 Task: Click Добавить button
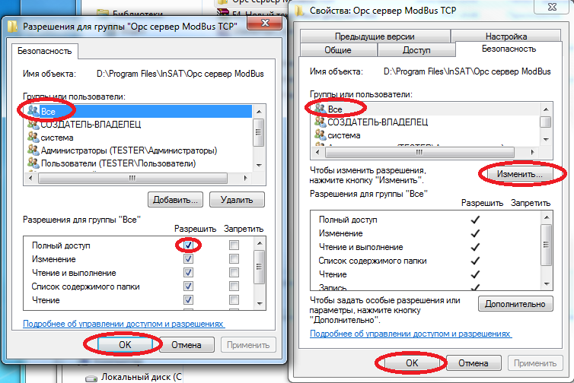pos(175,200)
